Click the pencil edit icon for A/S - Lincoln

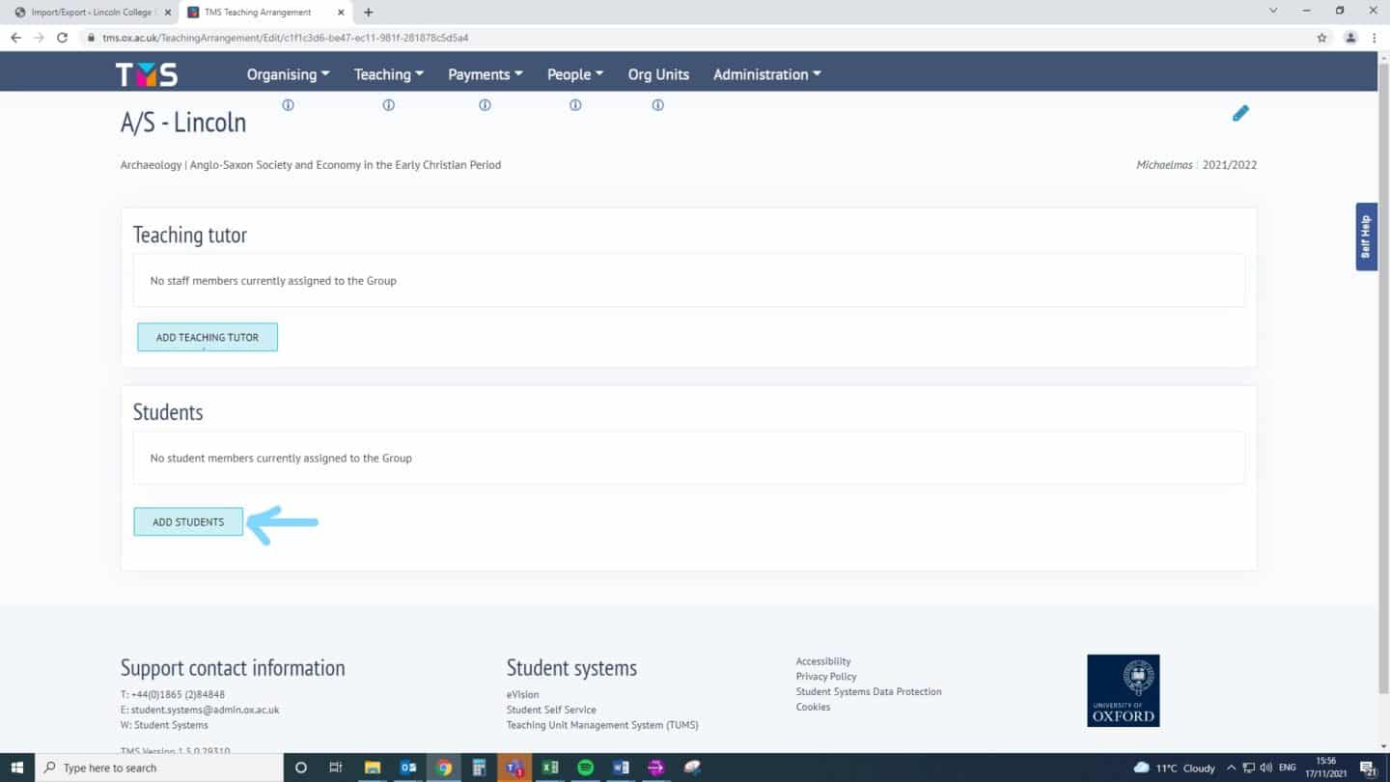(1240, 114)
